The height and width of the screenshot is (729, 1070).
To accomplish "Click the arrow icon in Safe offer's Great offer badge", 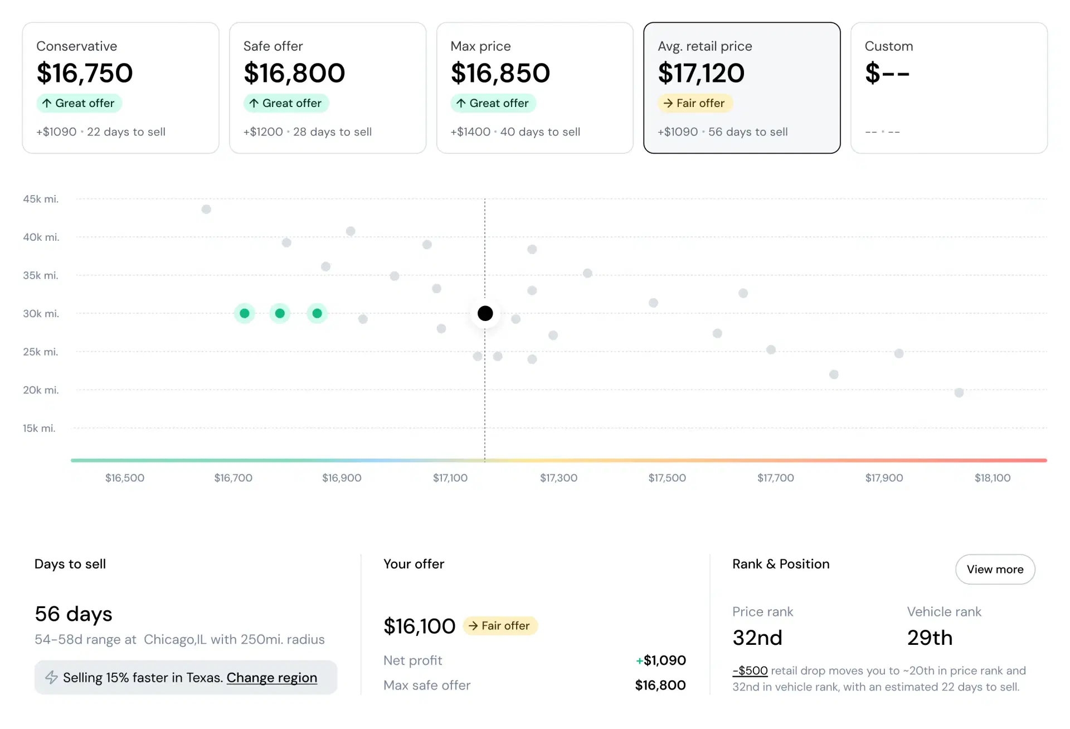I will 255,103.
